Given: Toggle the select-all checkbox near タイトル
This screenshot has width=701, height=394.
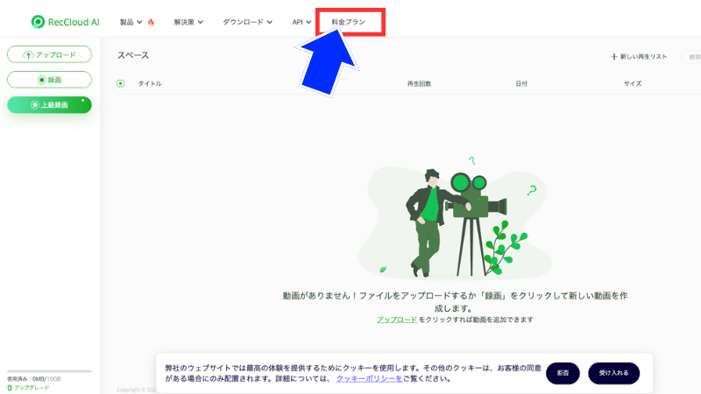Looking at the screenshot, I should [x=120, y=83].
